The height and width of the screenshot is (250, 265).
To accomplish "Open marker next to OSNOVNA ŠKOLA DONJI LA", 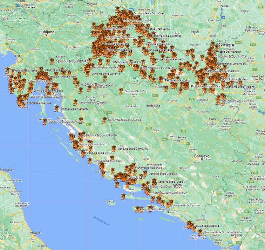I will 104,120.
